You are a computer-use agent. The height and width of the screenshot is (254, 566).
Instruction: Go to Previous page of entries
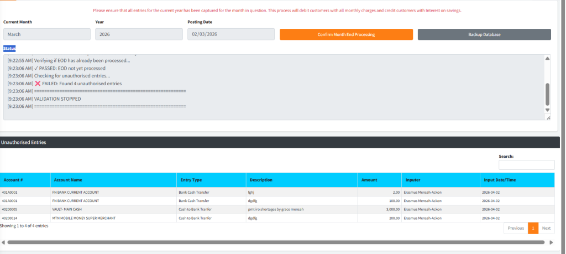pyautogui.click(x=515, y=228)
